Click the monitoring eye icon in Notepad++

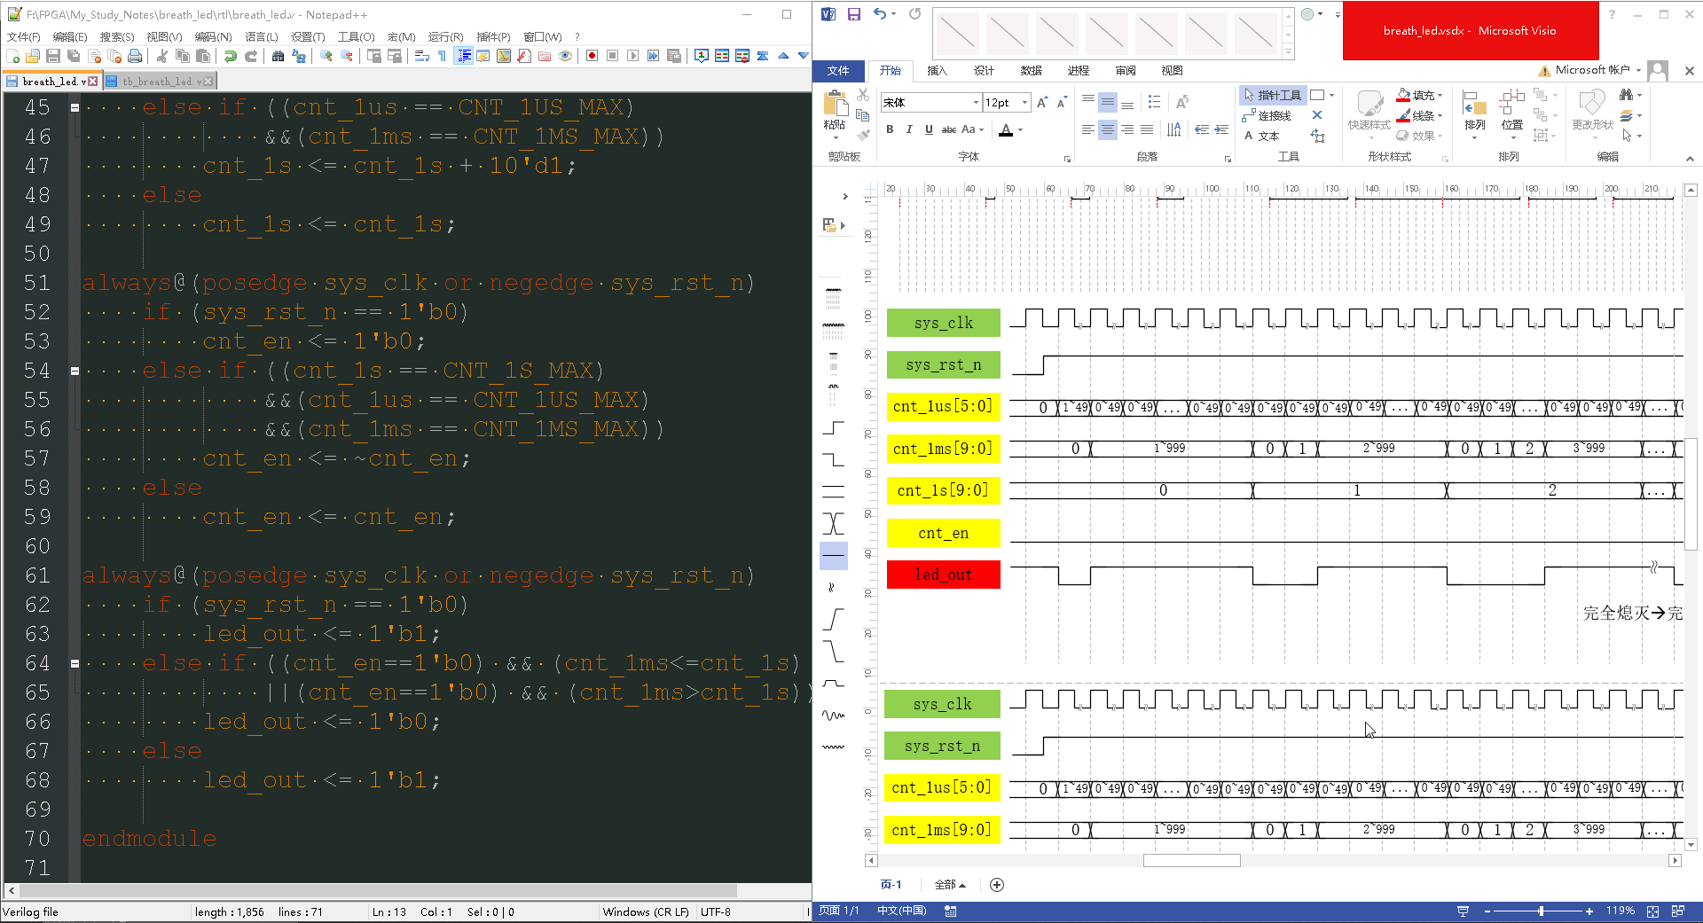(565, 56)
